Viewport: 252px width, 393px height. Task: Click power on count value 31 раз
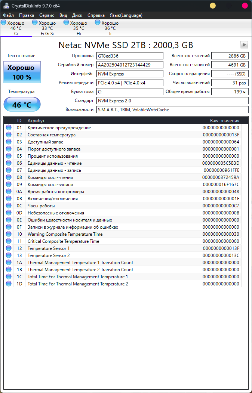point(230,83)
